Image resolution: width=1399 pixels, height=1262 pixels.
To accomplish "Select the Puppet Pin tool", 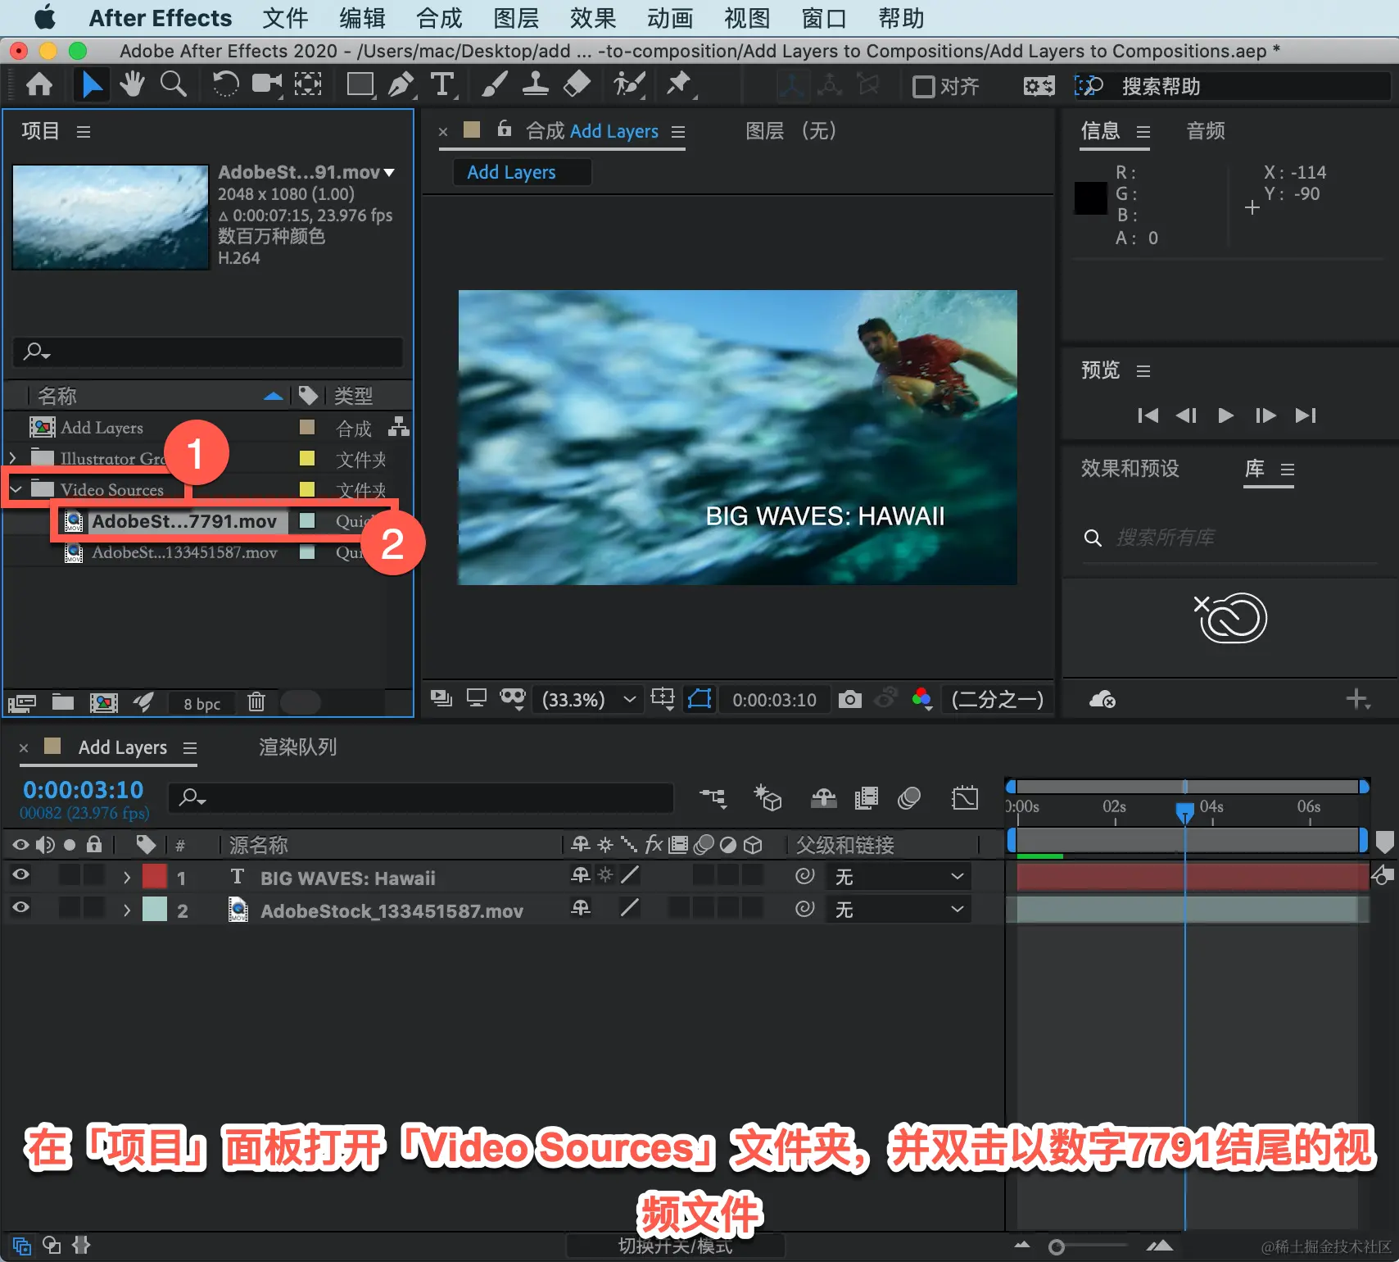I will point(679,84).
